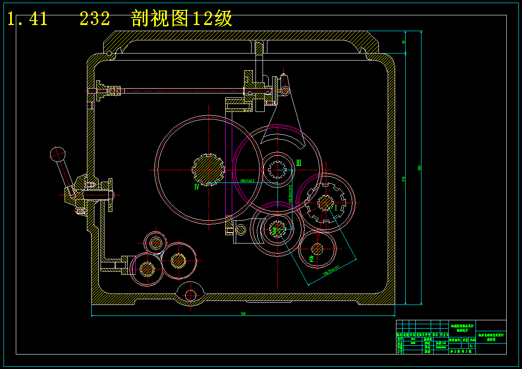Click the "1.41" number in the title
522x369 pixels.
point(27,19)
